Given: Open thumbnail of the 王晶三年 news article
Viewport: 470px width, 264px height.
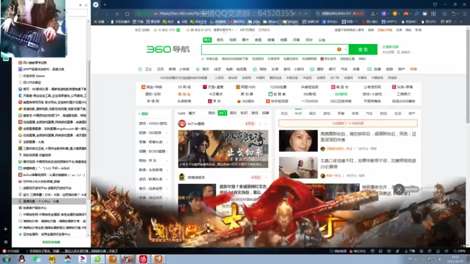Looking at the screenshot, I should coord(298,168).
